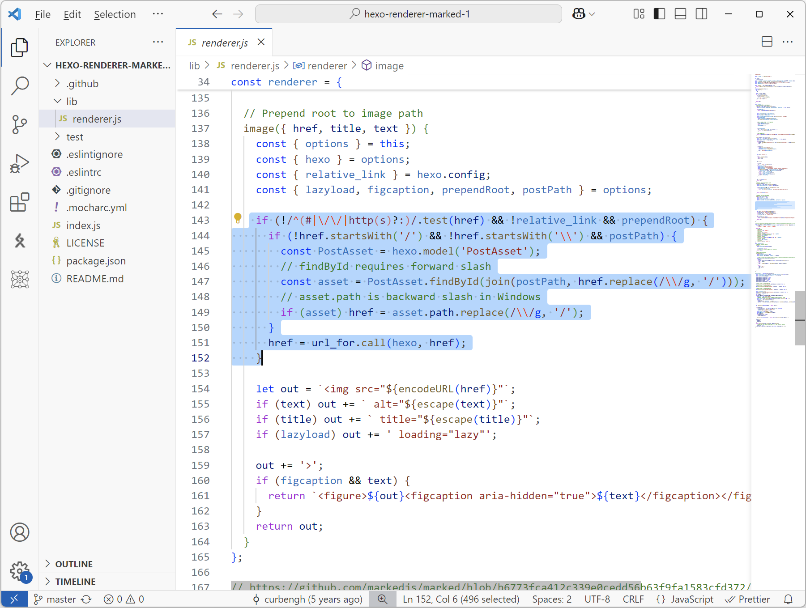Open the Selection menu
The width and height of the screenshot is (806, 608).
point(115,14)
